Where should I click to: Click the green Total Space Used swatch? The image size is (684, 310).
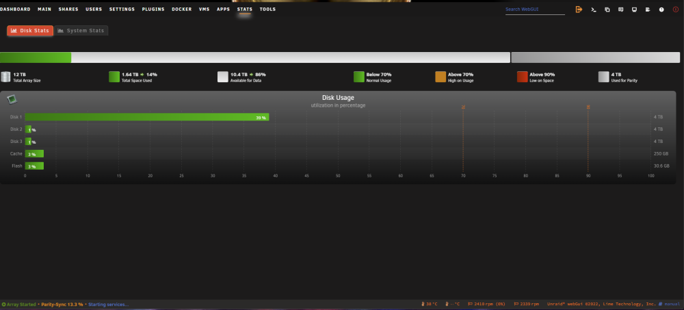coord(114,77)
